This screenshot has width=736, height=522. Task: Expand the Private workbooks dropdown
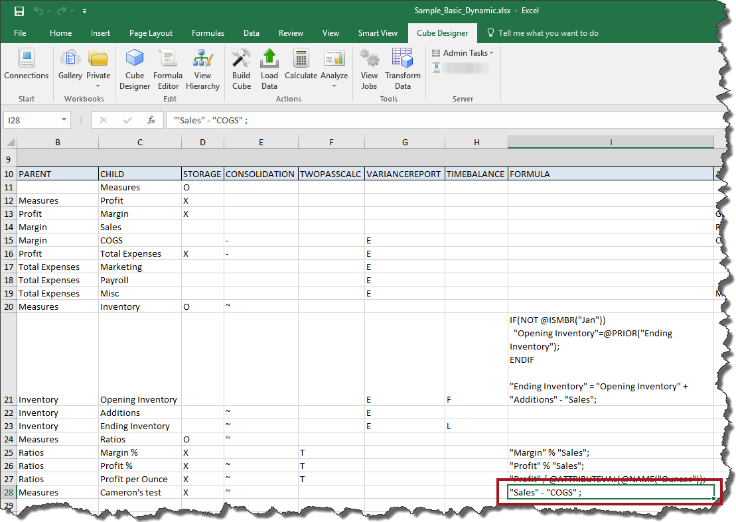click(98, 86)
